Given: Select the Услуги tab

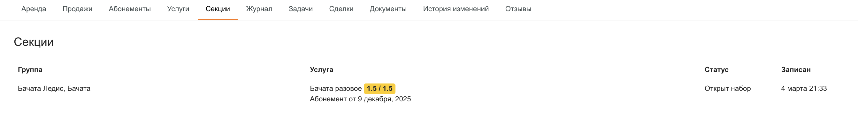Looking at the screenshot, I should pos(178,9).
